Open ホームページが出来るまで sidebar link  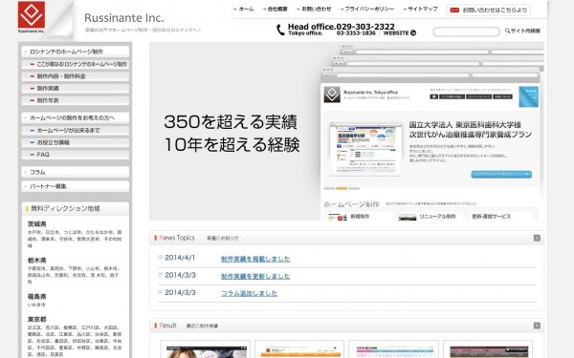pos(76,130)
